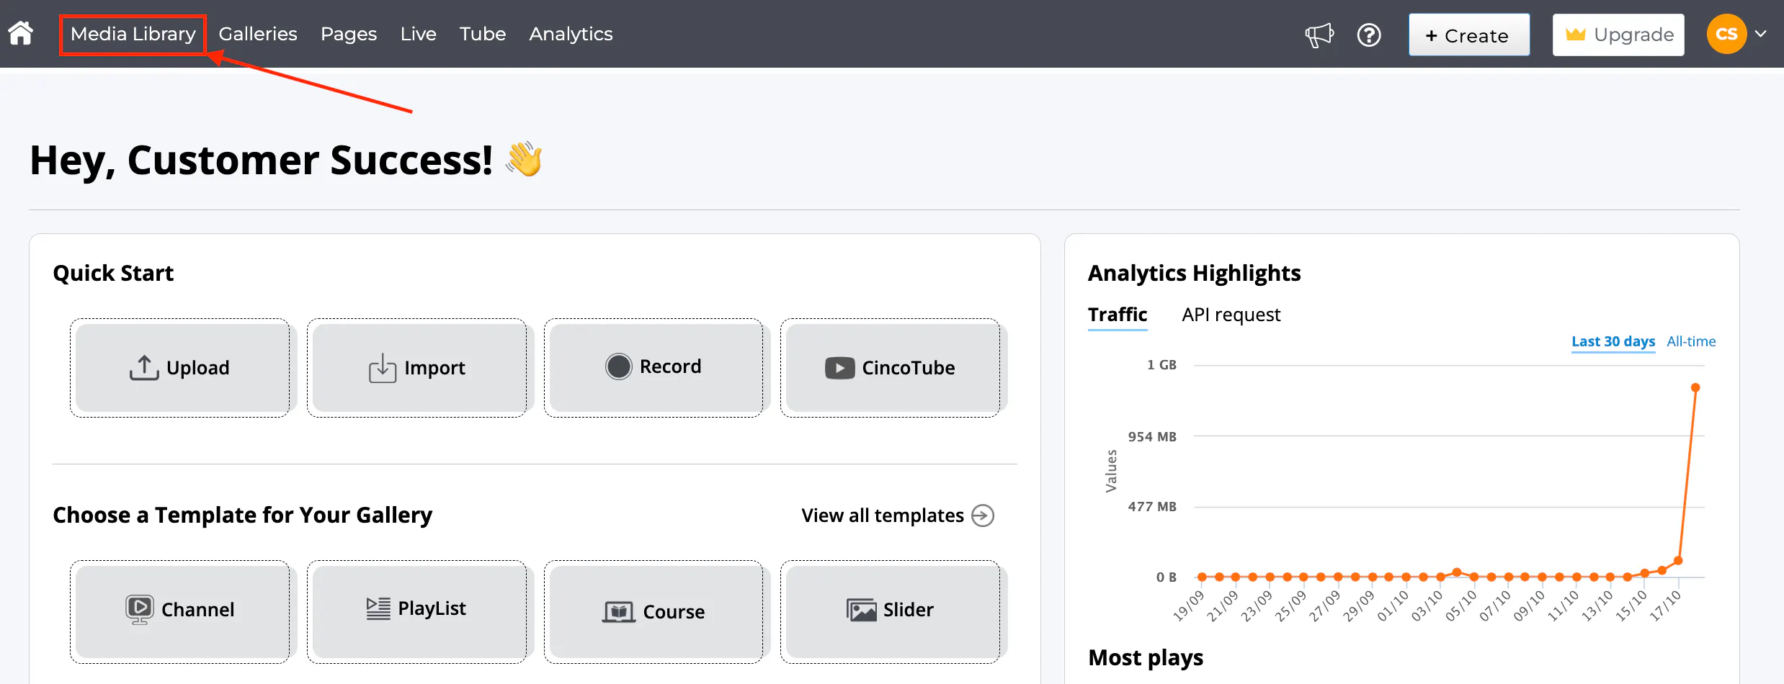This screenshot has width=1784, height=684.
Task: Go to Pages in the navigation
Action: tap(349, 34)
